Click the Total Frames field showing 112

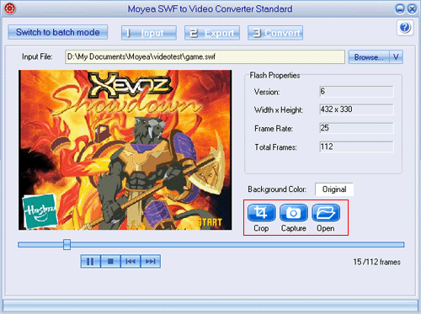356,146
